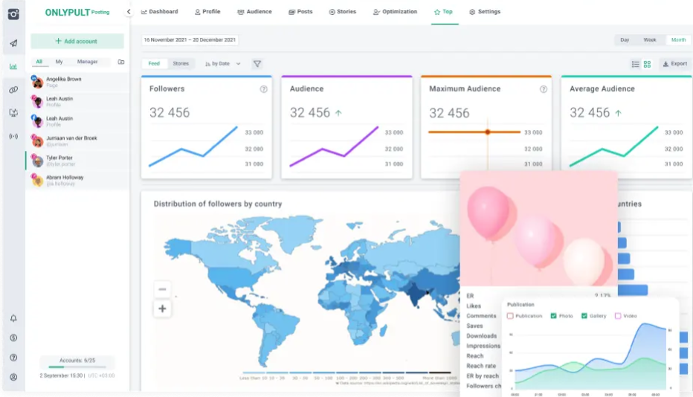Enable the Publication checkbox
Image resolution: width=693 pixels, height=397 pixels.
click(510, 316)
